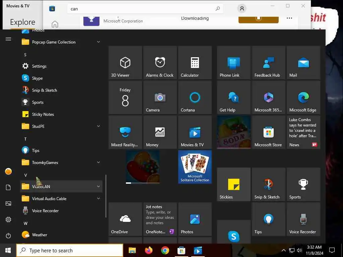343x257 pixels.
Task: Launch the Camera tile
Action: coord(160,97)
